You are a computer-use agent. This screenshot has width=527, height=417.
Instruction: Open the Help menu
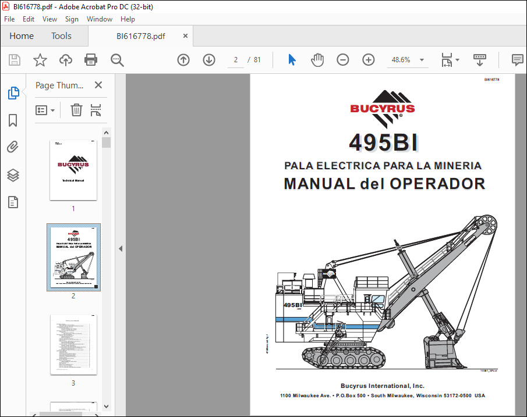(128, 19)
